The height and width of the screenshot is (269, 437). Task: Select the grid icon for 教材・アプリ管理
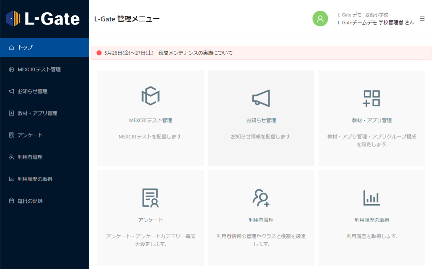11,113
